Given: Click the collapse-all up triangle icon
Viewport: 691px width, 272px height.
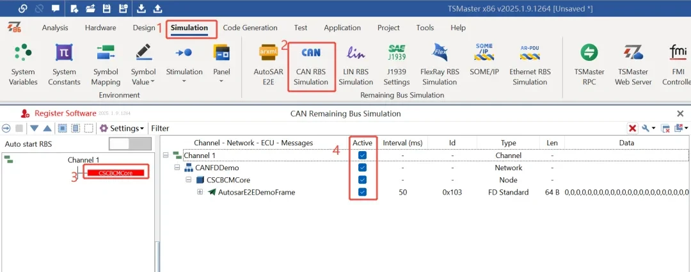Looking at the screenshot, I should [47, 128].
